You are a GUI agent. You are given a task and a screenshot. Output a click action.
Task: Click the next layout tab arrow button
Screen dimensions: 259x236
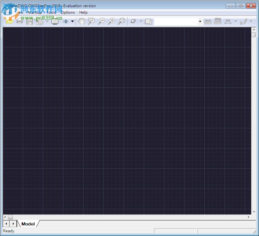pos(13,224)
